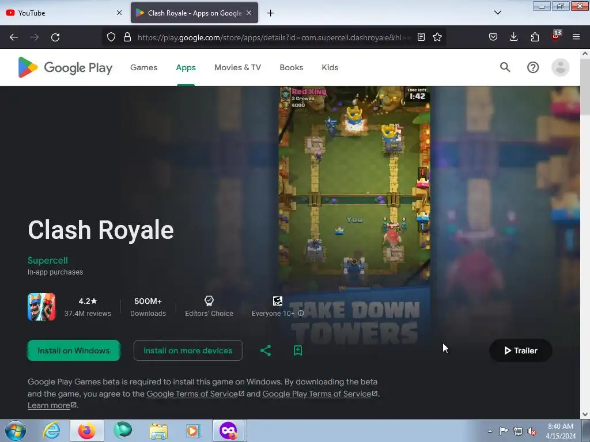Open the tracking protection shield icon
The height and width of the screenshot is (442, 590).
(x=111, y=37)
